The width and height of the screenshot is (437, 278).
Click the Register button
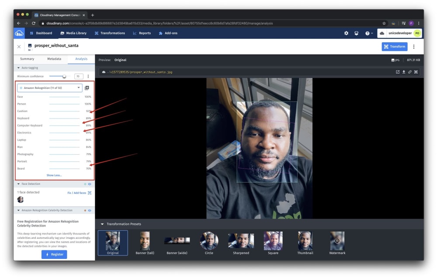coord(54,254)
